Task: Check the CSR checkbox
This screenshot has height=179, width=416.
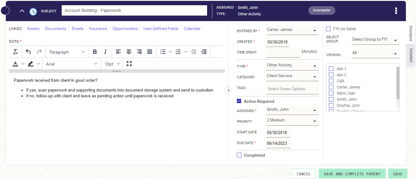Action: [x=331, y=81]
